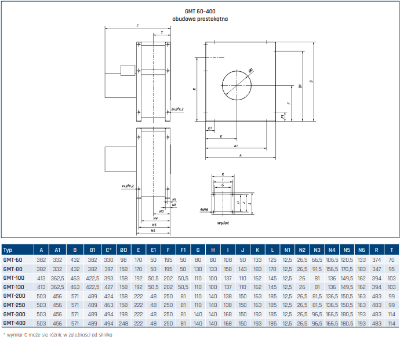Image resolution: width=400 pixels, height=340 pixels.
Task: Click the GMT-60 row label
Action: click(13, 260)
